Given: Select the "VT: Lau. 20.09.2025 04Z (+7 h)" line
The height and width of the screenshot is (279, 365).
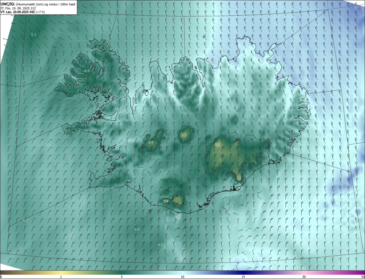Looking at the screenshot, I should (x=23, y=12).
